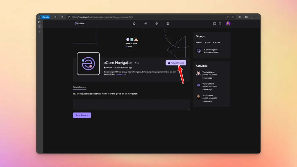Go back using the browser back arrow
The width and height of the screenshot is (297, 167).
click(56, 17)
